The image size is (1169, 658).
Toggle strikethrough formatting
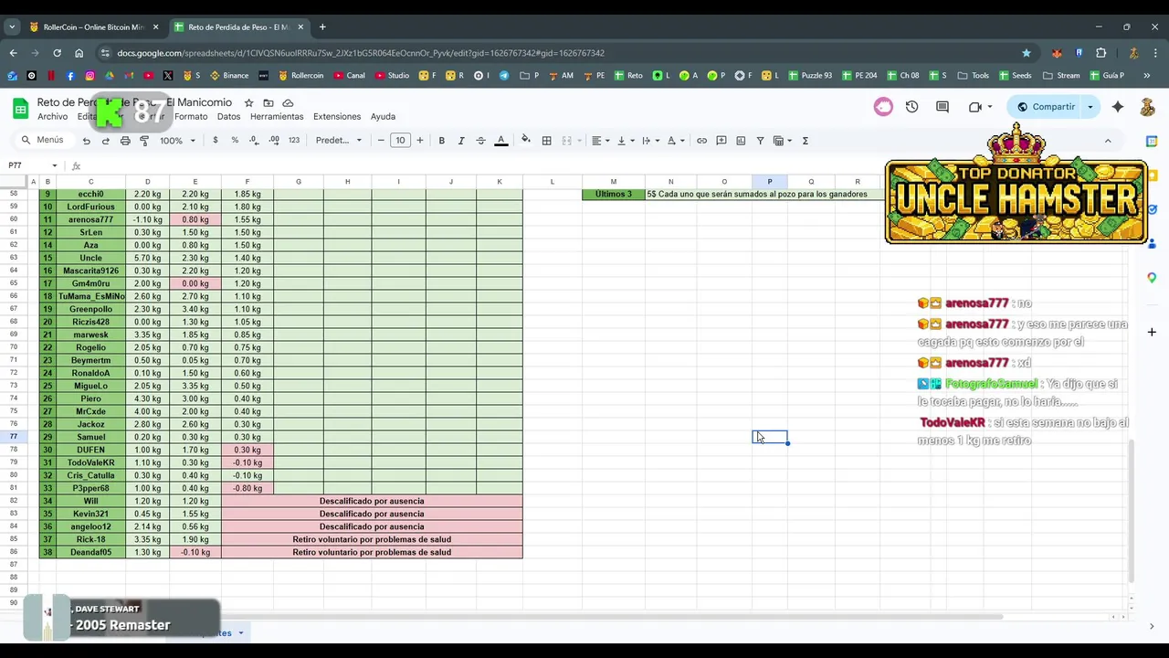click(480, 141)
